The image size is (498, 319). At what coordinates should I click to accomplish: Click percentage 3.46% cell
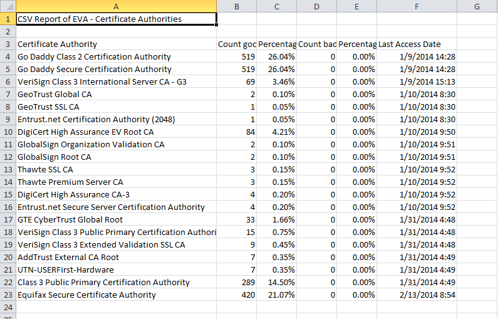(277, 81)
